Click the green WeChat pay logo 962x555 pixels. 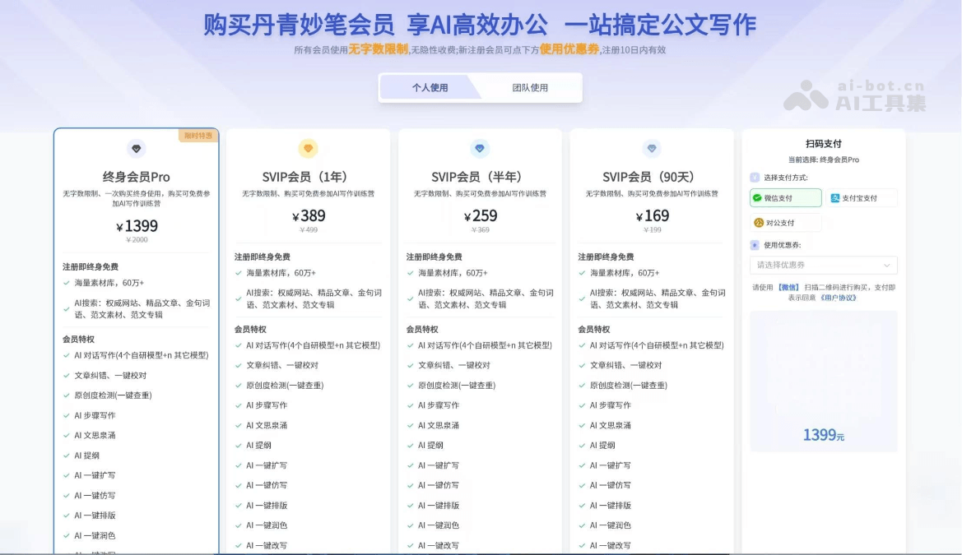tap(757, 198)
